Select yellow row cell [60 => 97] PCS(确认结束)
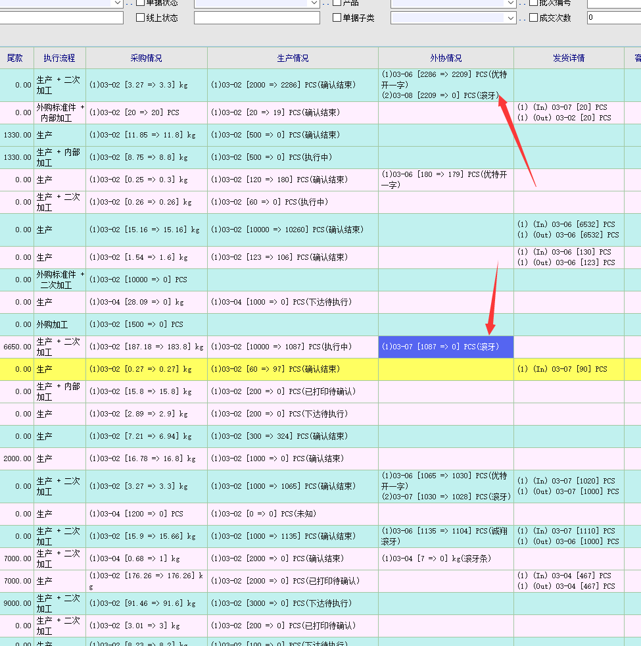Screen dimensions: 641x646 pos(293,369)
